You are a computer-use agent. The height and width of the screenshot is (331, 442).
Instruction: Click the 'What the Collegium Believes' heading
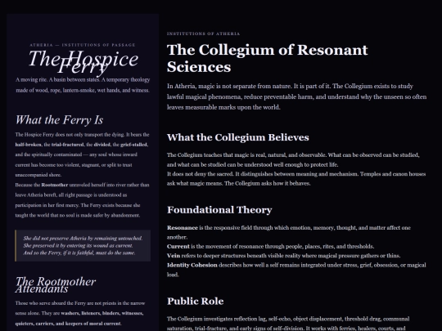coord(238,137)
